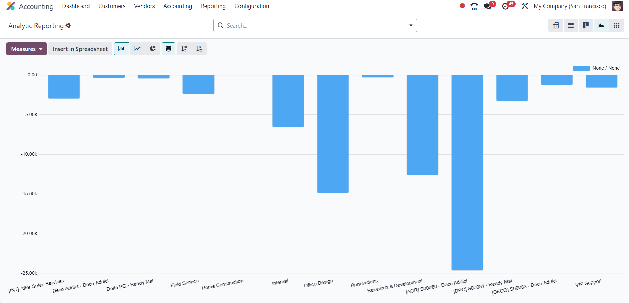This screenshot has height=303, width=629.
Task: Open the Measures dropdown
Action: (27, 49)
